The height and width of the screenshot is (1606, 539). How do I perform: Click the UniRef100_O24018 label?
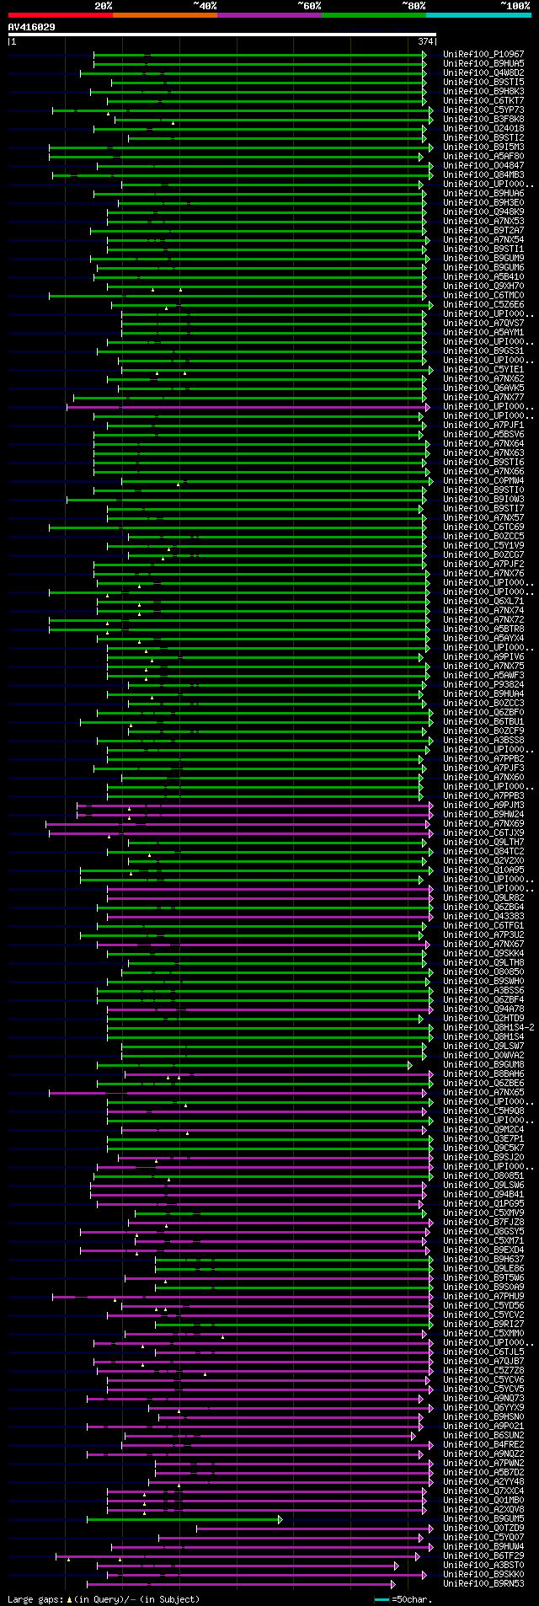click(x=483, y=128)
